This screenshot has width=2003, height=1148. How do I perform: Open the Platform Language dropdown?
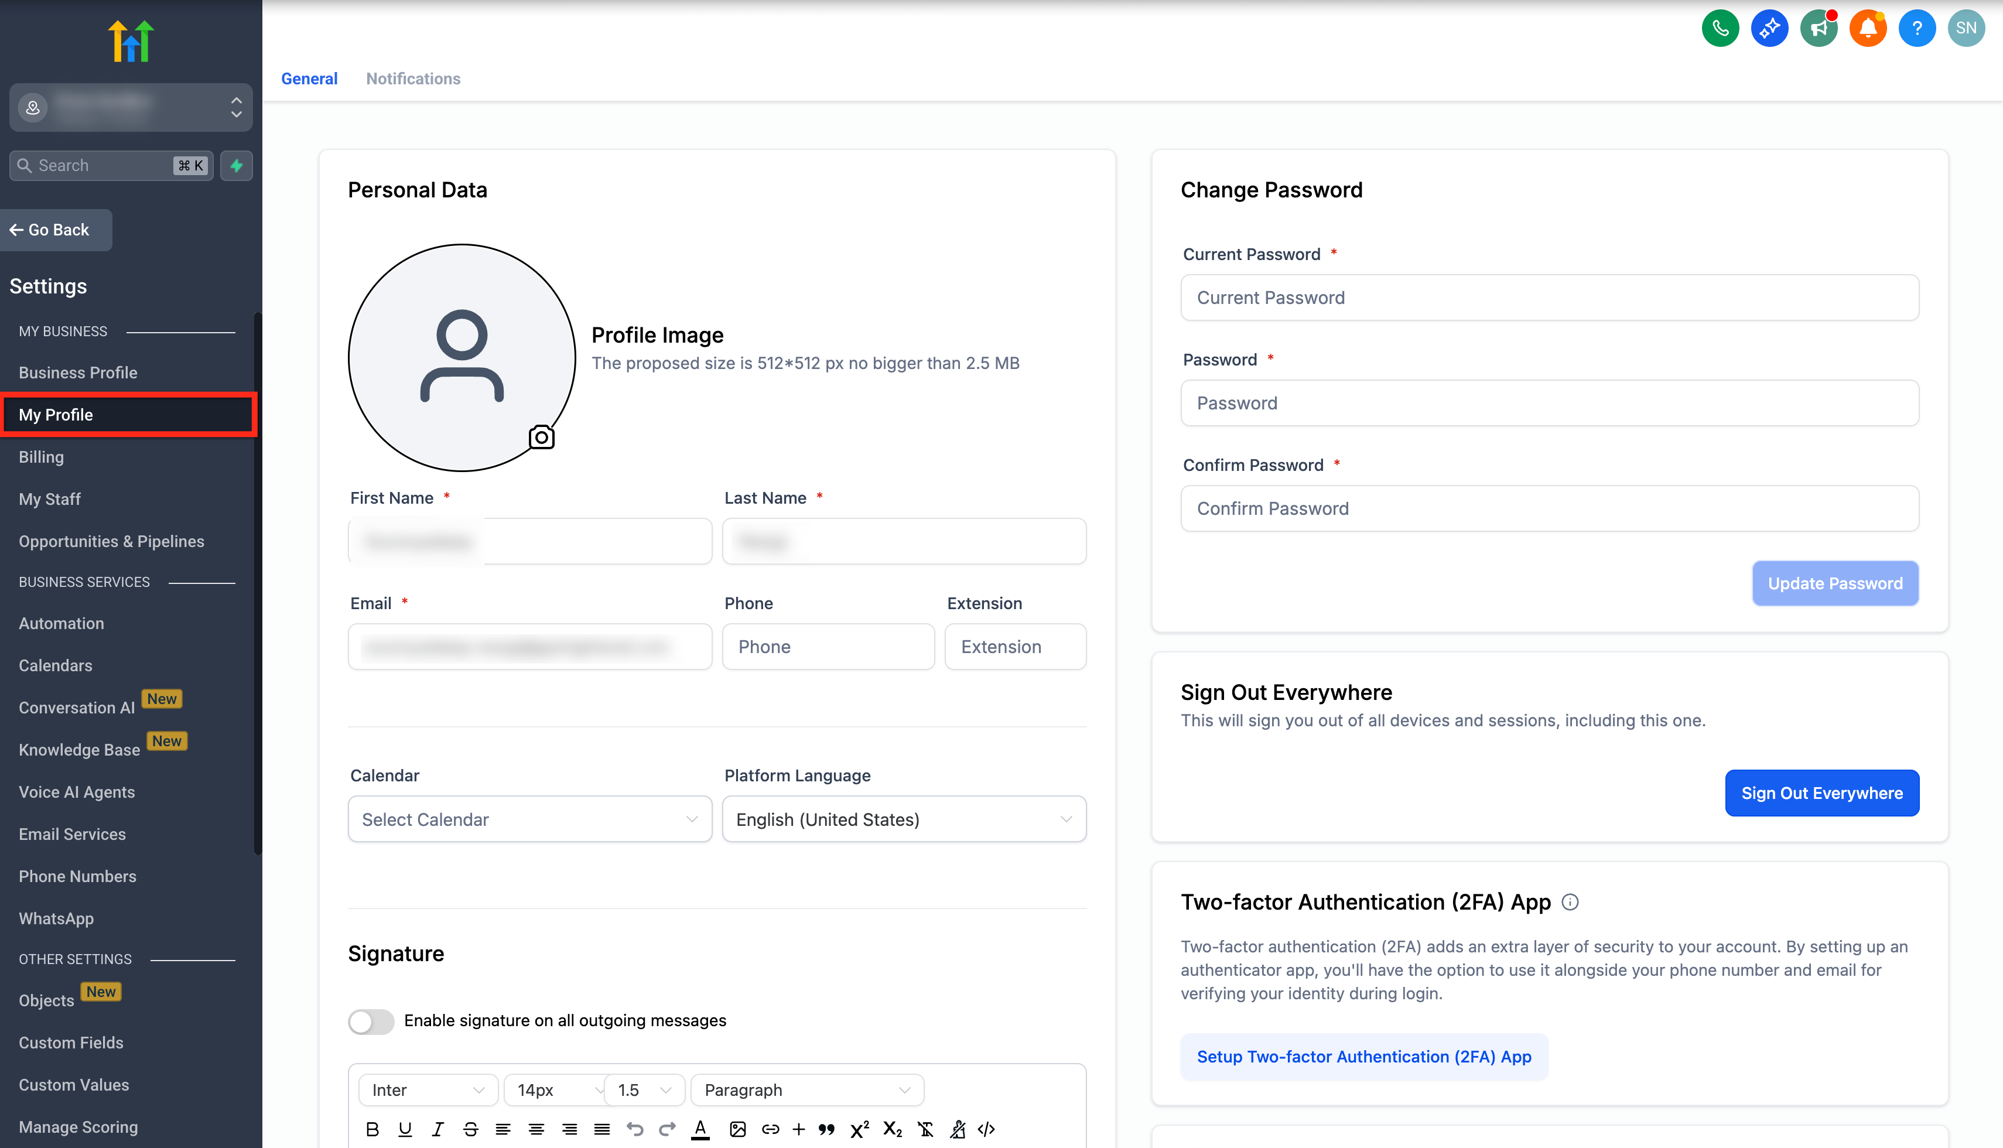(x=903, y=819)
